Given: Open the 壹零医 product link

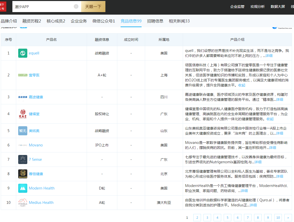Looking at the screenshot, I should pyautogui.click(x=34, y=75).
